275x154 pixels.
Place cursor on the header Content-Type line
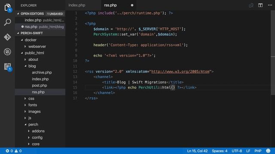pos(141,45)
